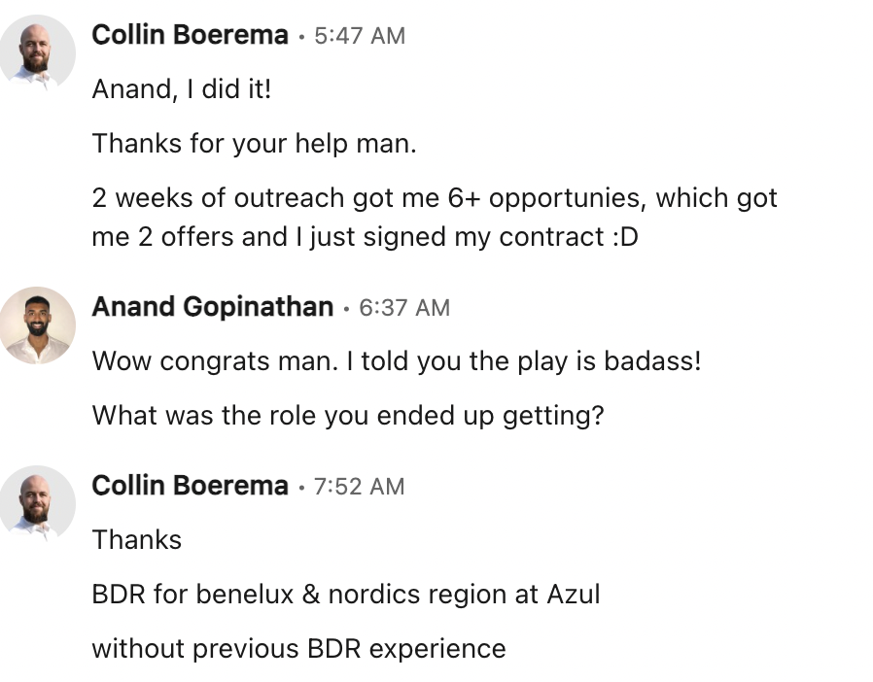Click the "without previous BDR experience" message
The image size is (873, 682).
[298, 649]
